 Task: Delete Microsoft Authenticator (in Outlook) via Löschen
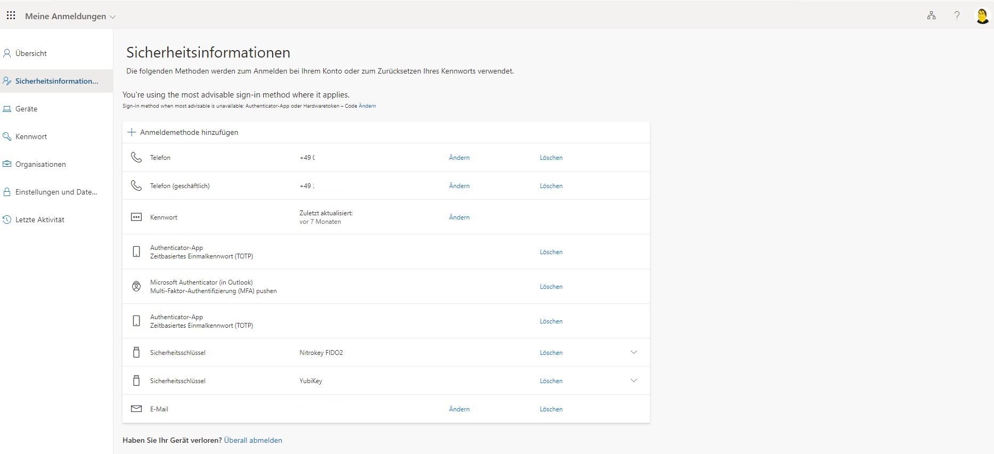551,287
